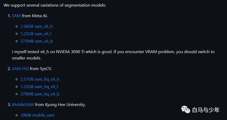Click the 'I myself tested vit_h' paragraph
227x120 pixels.
(113, 55)
